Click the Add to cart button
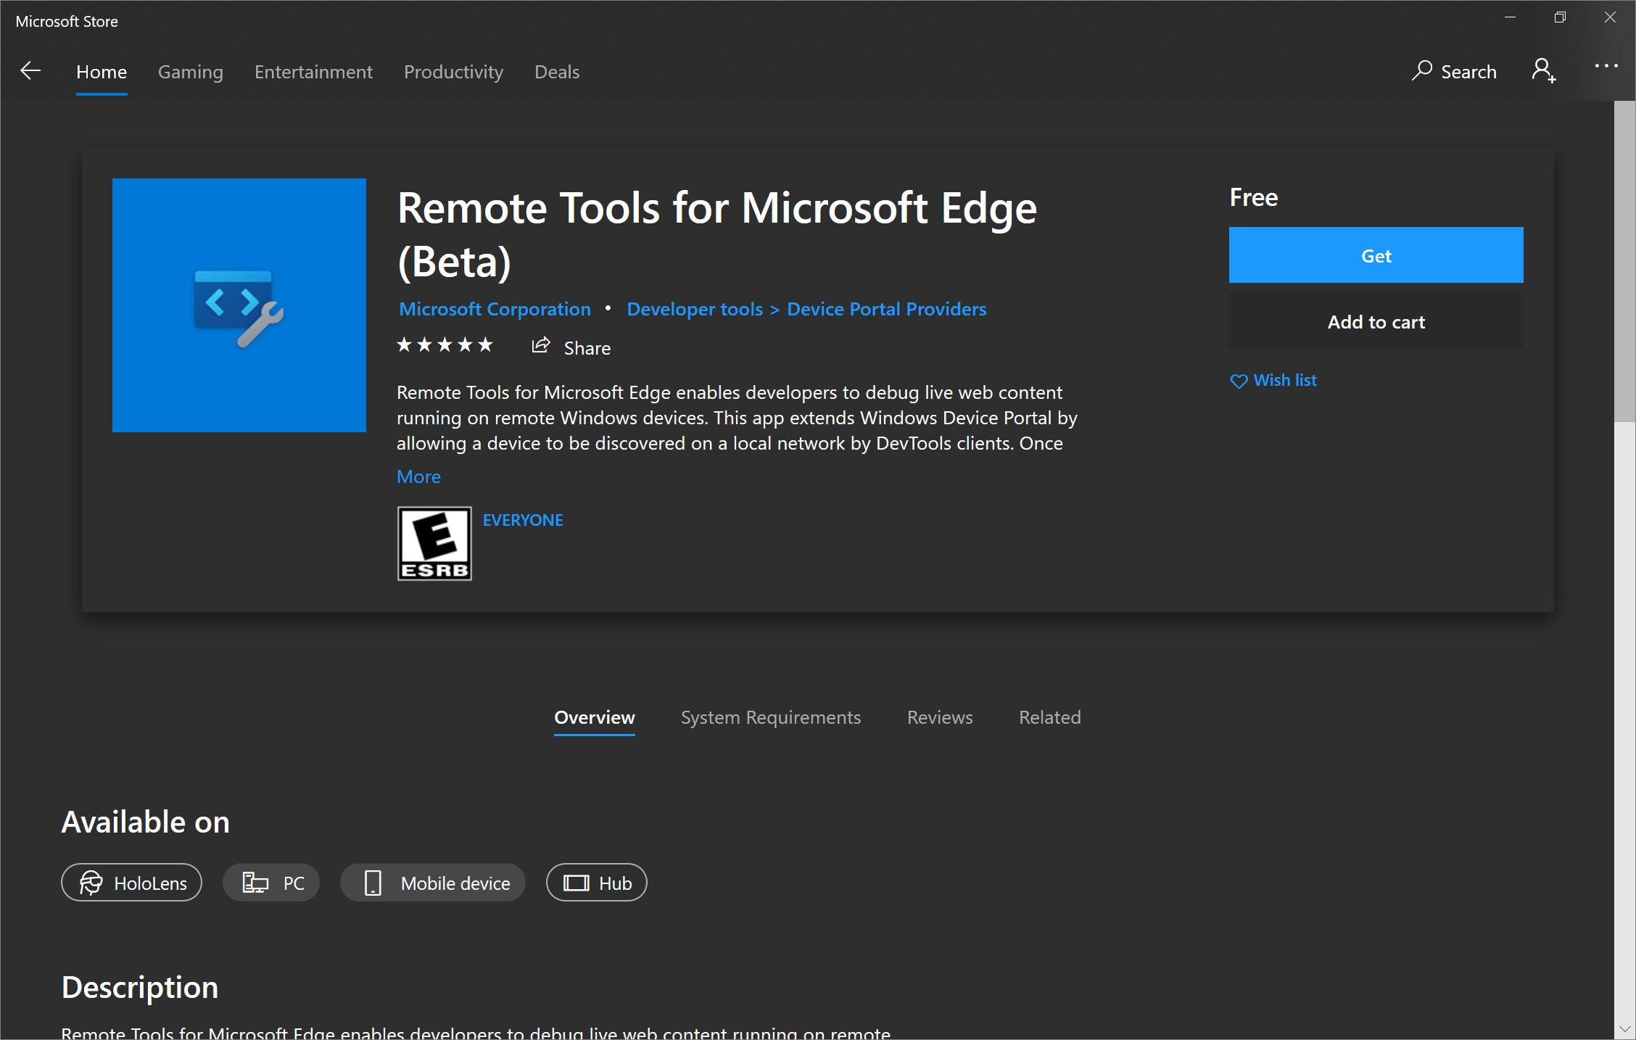Image resolution: width=1636 pixels, height=1040 pixels. tap(1376, 321)
